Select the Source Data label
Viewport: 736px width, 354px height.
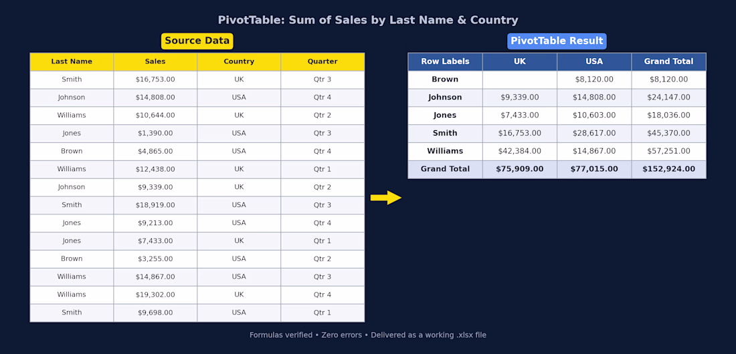pyautogui.click(x=197, y=41)
